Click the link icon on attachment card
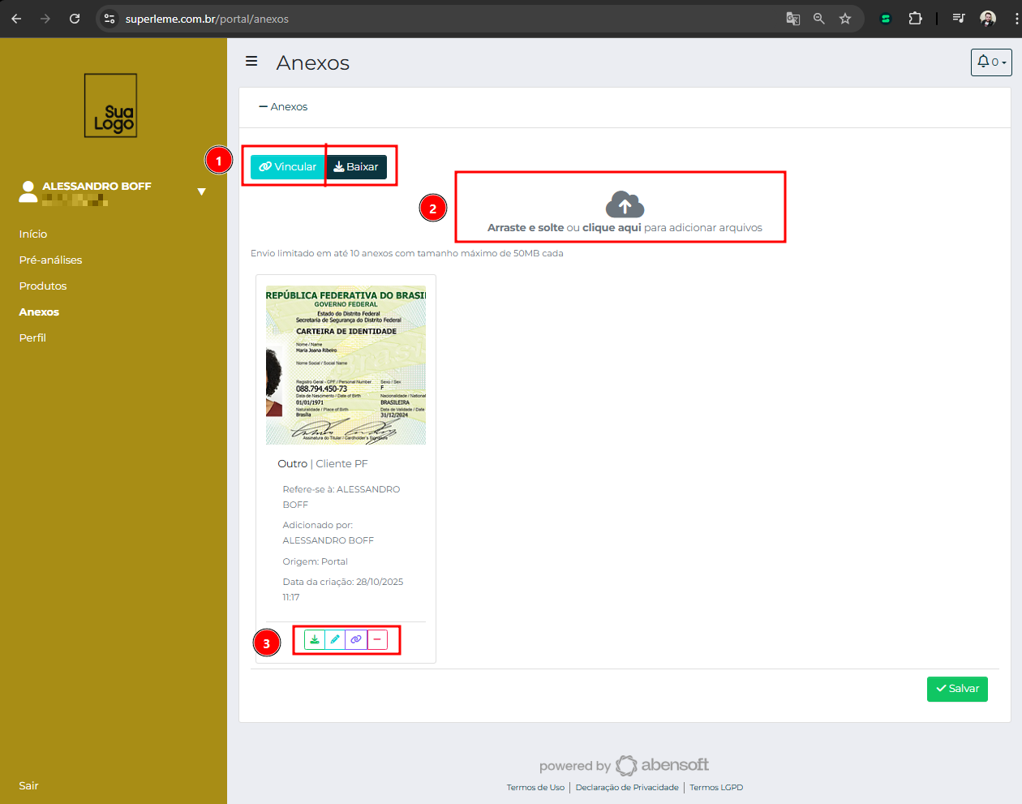 (x=356, y=639)
